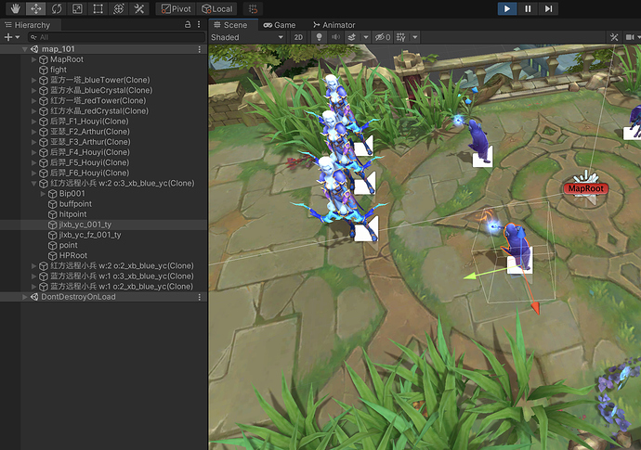This screenshot has width=641, height=450.
Task: Open scene effects dropdown arrow
Action: point(366,37)
